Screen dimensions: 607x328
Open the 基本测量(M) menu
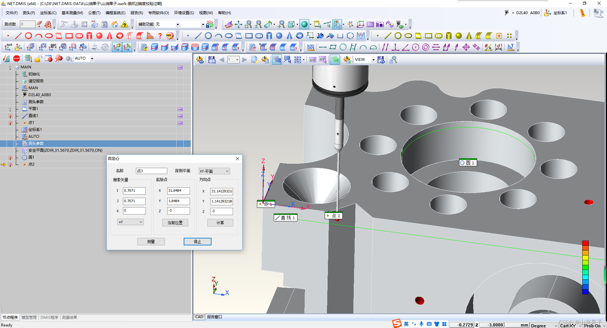click(x=72, y=13)
